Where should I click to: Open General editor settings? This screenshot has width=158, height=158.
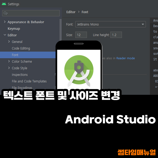(17, 42)
